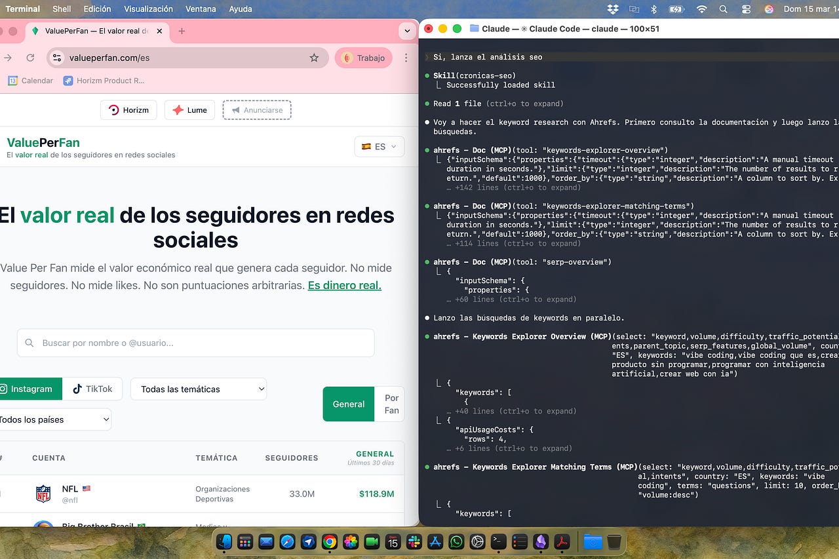This screenshot has width=839, height=559.
Task: Open the Horizm Product R... bookmark
Action: point(104,81)
